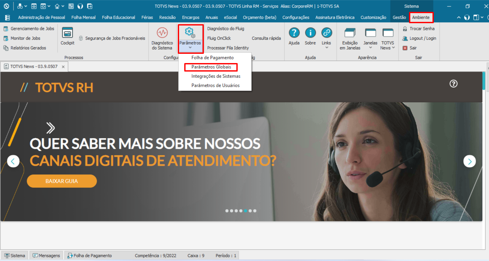Open the Férias ribbon tab
The width and height of the screenshot is (489, 261).
[x=147, y=18]
